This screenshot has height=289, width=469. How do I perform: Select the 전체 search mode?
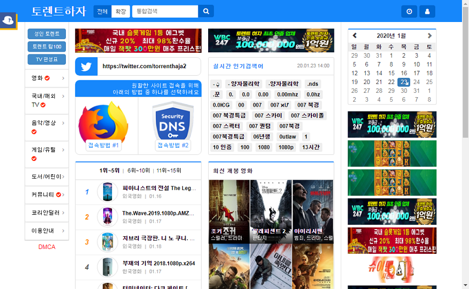(102, 12)
